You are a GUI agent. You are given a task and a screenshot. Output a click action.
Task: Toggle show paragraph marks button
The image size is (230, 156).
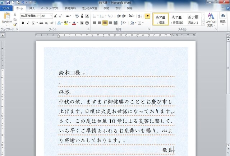147,16
